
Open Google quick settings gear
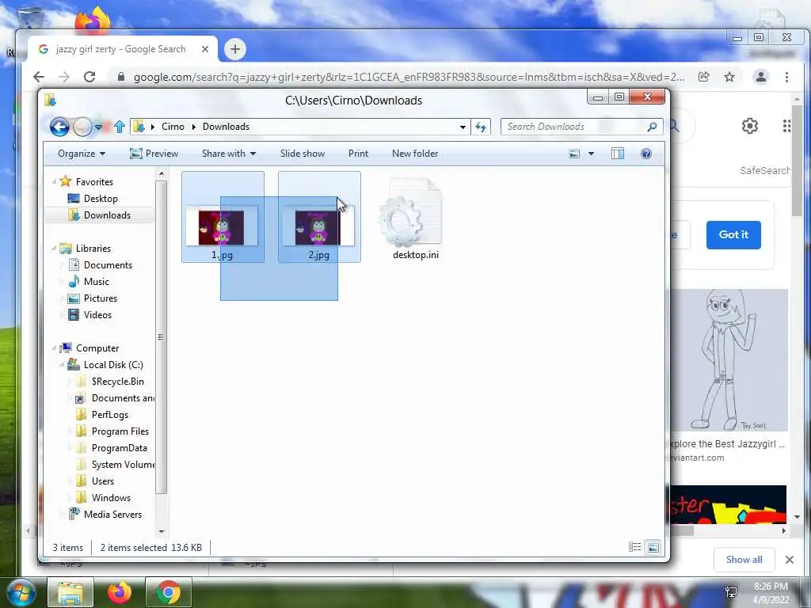click(749, 126)
